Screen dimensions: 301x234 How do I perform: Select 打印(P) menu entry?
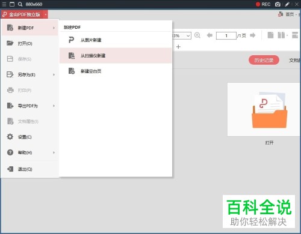click(29, 90)
